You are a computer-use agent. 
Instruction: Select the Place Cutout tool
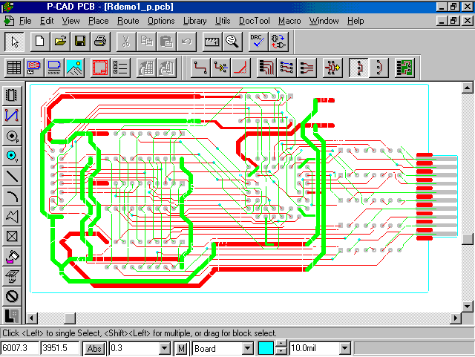[x=12, y=236]
